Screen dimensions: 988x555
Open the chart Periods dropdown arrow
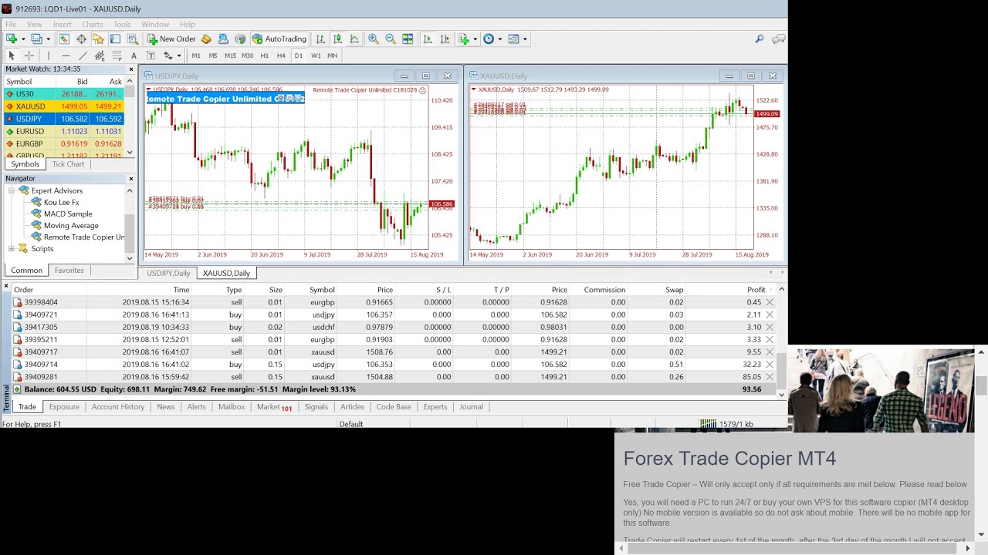click(x=499, y=39)
